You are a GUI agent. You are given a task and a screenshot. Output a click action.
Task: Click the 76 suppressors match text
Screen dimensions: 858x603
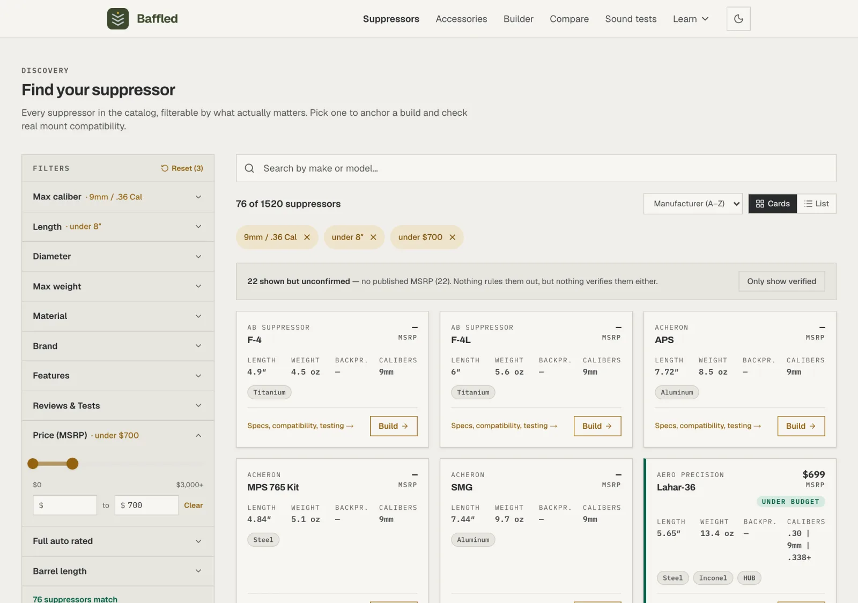click(x=75, y=599)
